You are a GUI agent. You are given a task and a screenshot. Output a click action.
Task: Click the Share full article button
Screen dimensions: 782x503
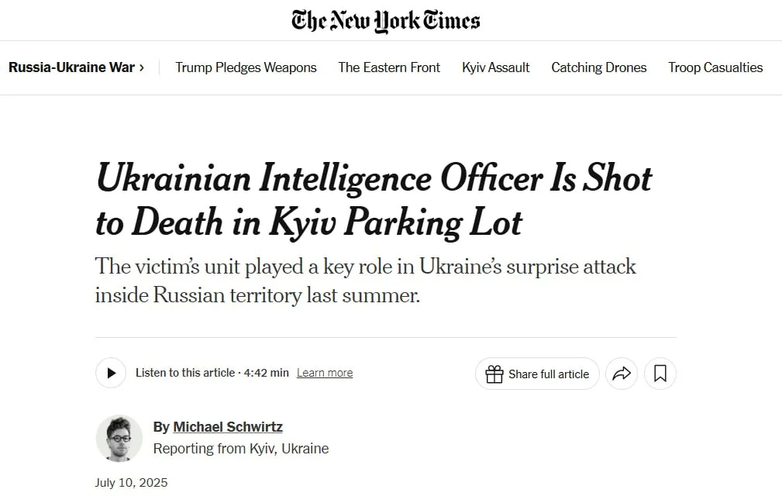pos(537,374)
